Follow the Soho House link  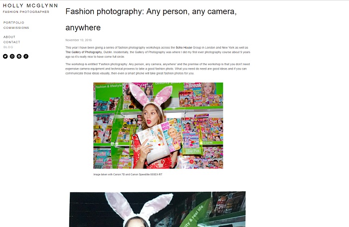[x=184, y=48]
